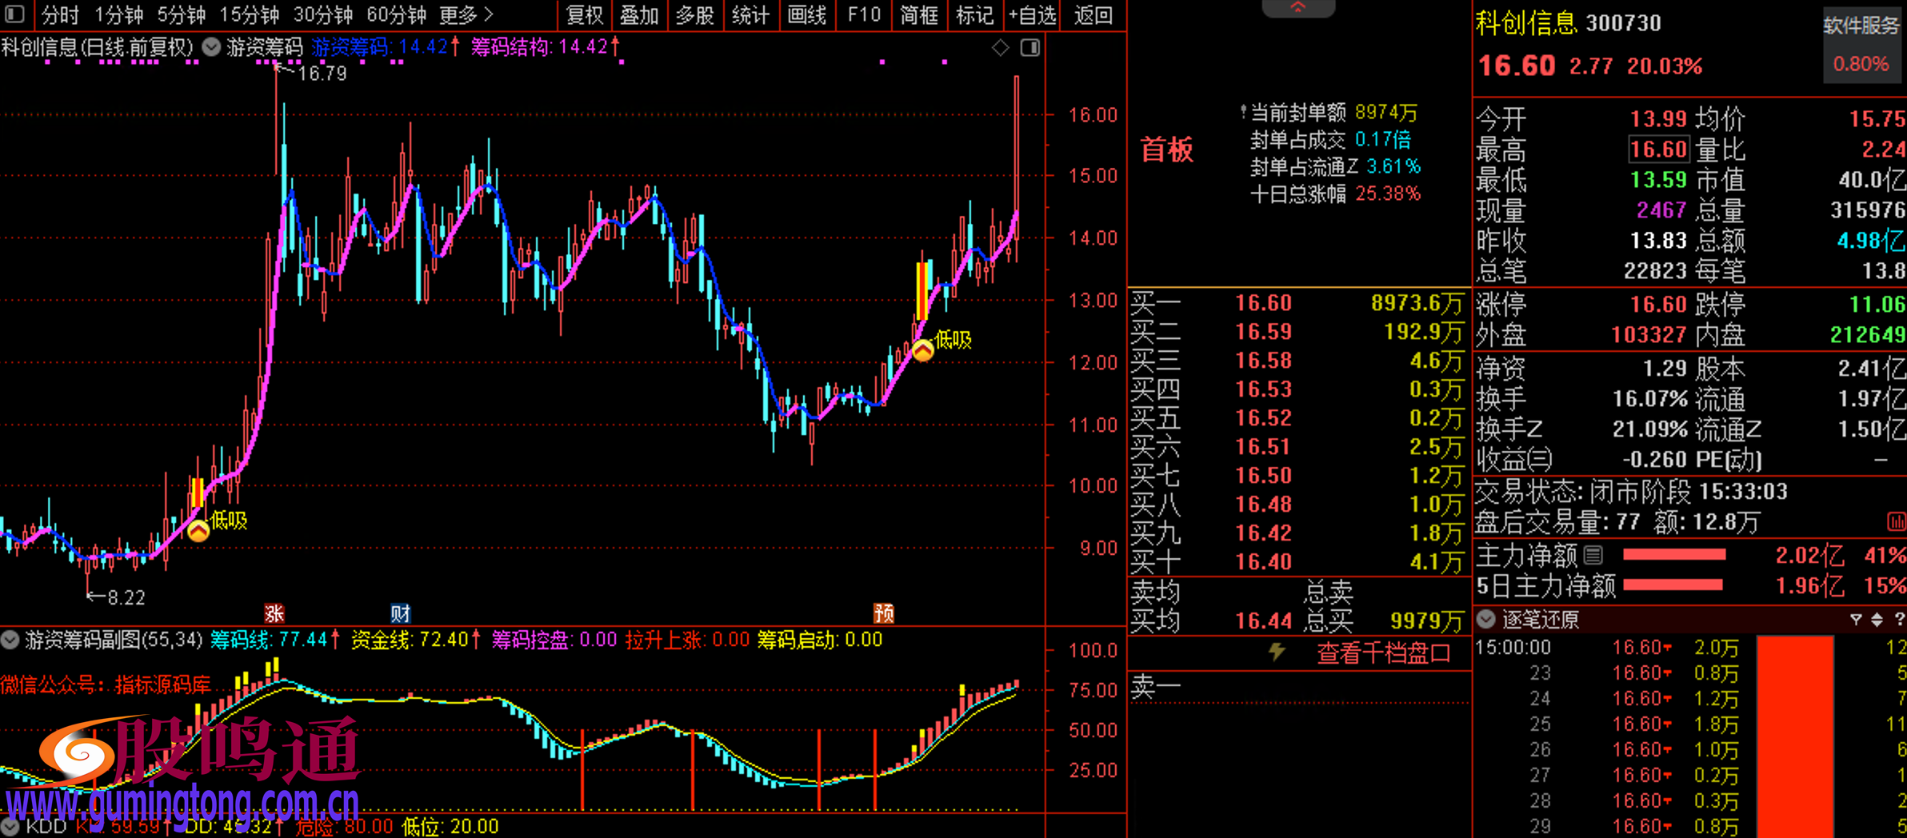Expand 更多 time period options
Image resolution: width=1907 pixels, height=838 pixels.
point(466,14)
